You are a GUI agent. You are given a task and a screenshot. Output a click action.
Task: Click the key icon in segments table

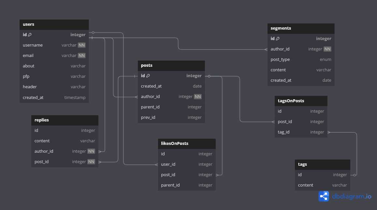click(x=278, y=39)
